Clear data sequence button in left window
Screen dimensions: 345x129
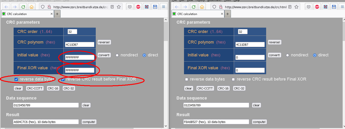point(86,105)
